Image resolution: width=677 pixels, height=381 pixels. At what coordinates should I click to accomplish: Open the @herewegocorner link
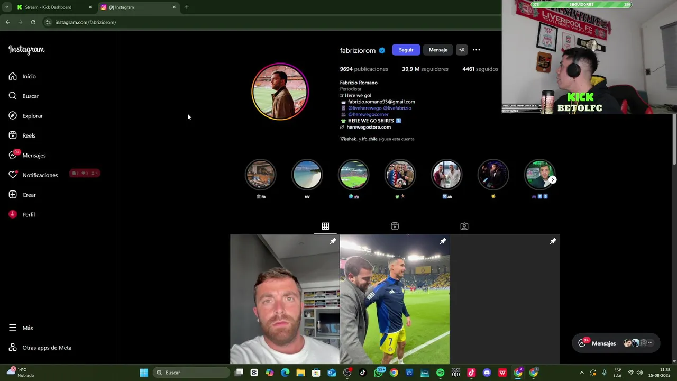(x=368, y=114)
